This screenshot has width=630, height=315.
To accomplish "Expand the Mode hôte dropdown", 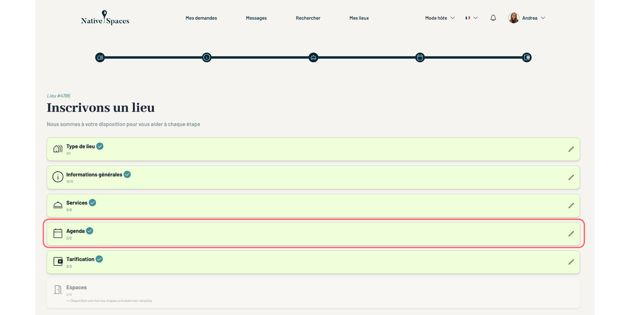I will (x=440, y=18).
